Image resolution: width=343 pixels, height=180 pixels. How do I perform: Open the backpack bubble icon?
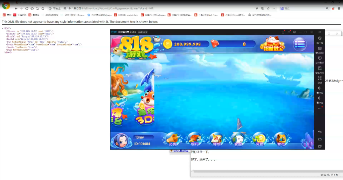coord(281,139)
